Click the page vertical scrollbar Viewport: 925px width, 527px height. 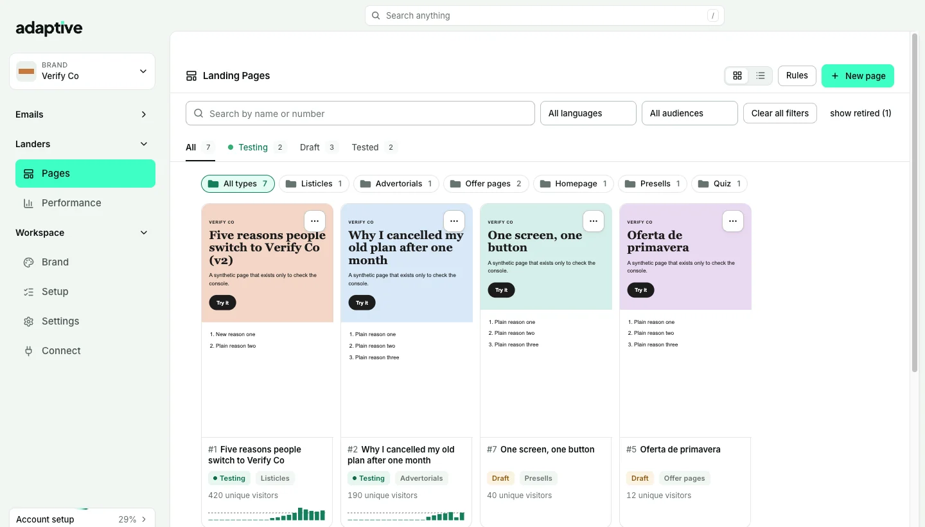point(915,202)
